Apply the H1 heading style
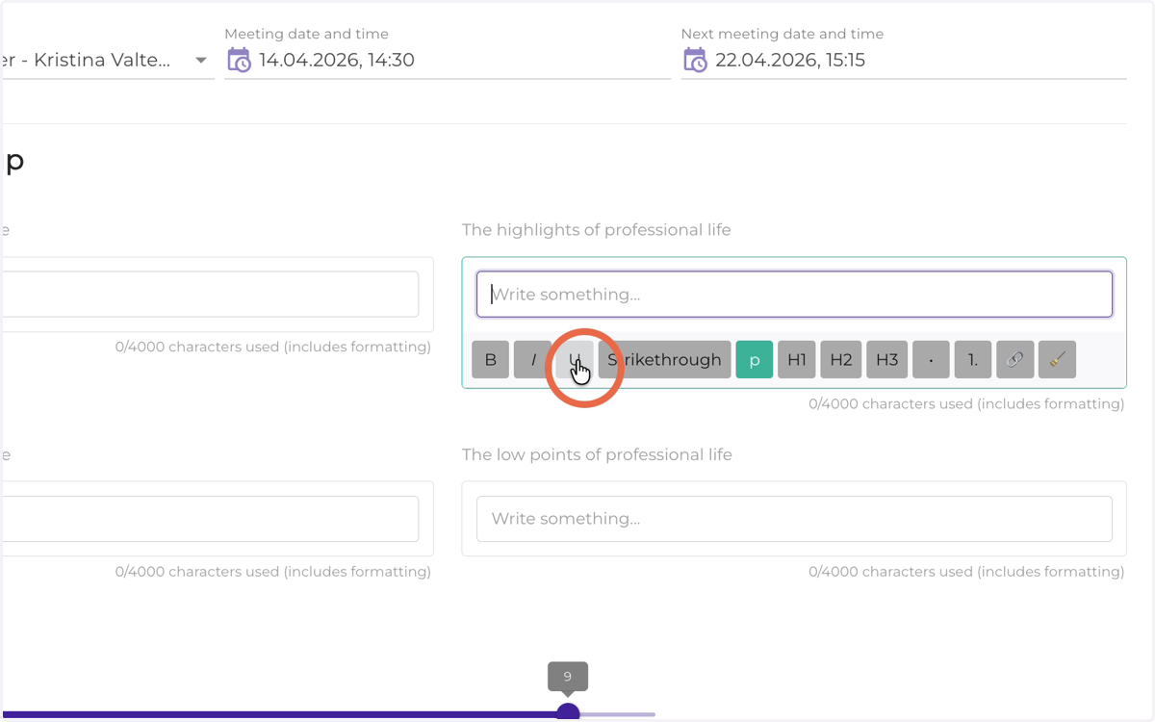This screenshot has height=722, width=1155. (797, 360)
